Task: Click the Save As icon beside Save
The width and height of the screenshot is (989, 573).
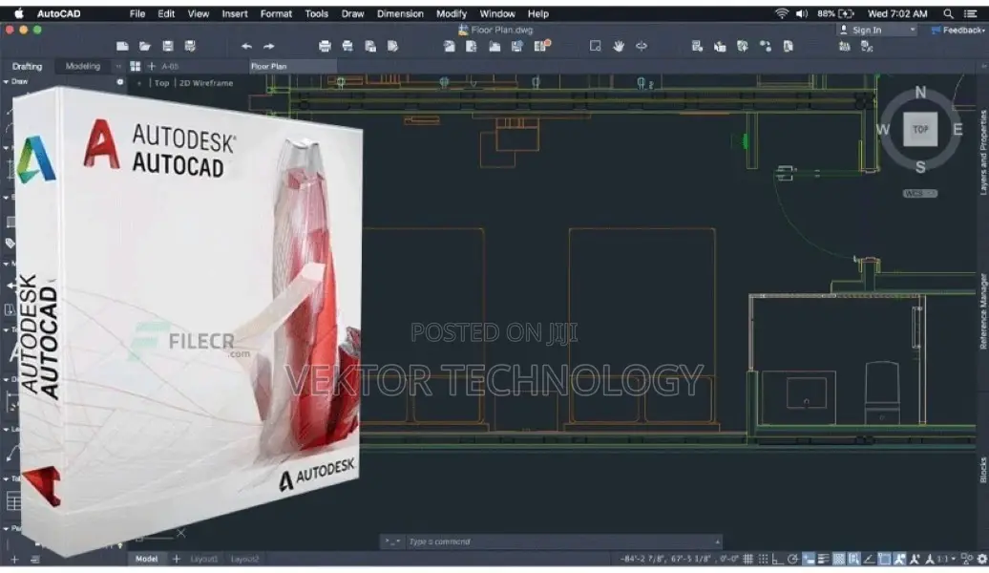Action: 190,46
